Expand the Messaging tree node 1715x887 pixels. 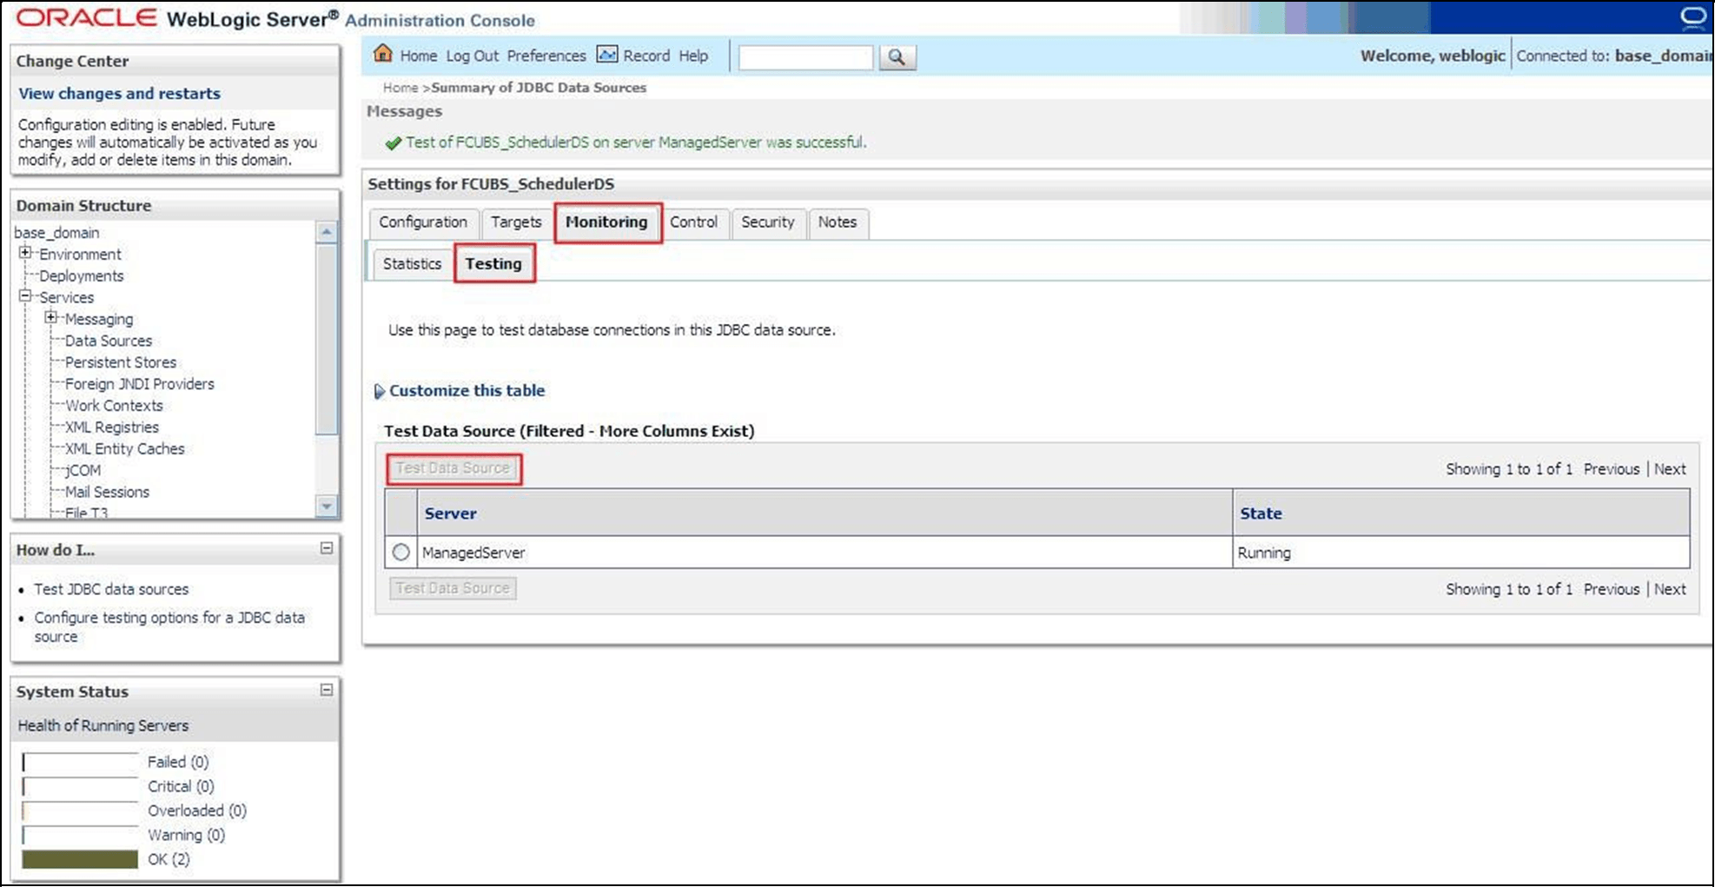pyautogui.click(x=51, y=318)
